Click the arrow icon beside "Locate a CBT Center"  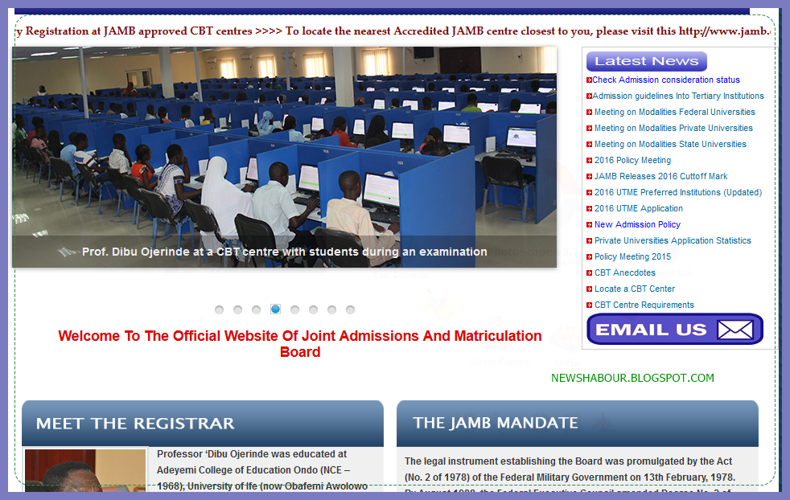(589, 289)
